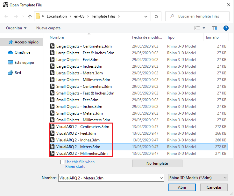234x196 pixels.
Task: Open the recent locations dropdown arrow
Action: 23,16
